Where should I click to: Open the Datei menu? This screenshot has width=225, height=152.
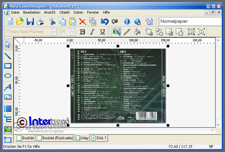pos(15,12)
